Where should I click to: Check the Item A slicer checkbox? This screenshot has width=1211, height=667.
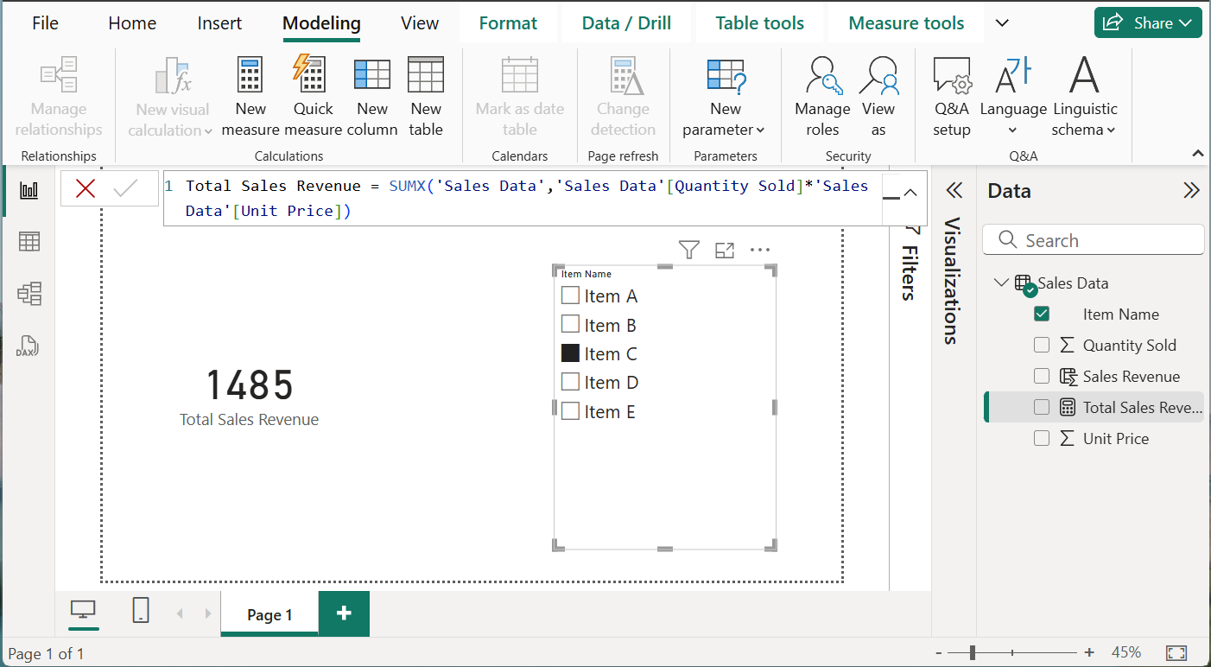[x=570, y=295]
